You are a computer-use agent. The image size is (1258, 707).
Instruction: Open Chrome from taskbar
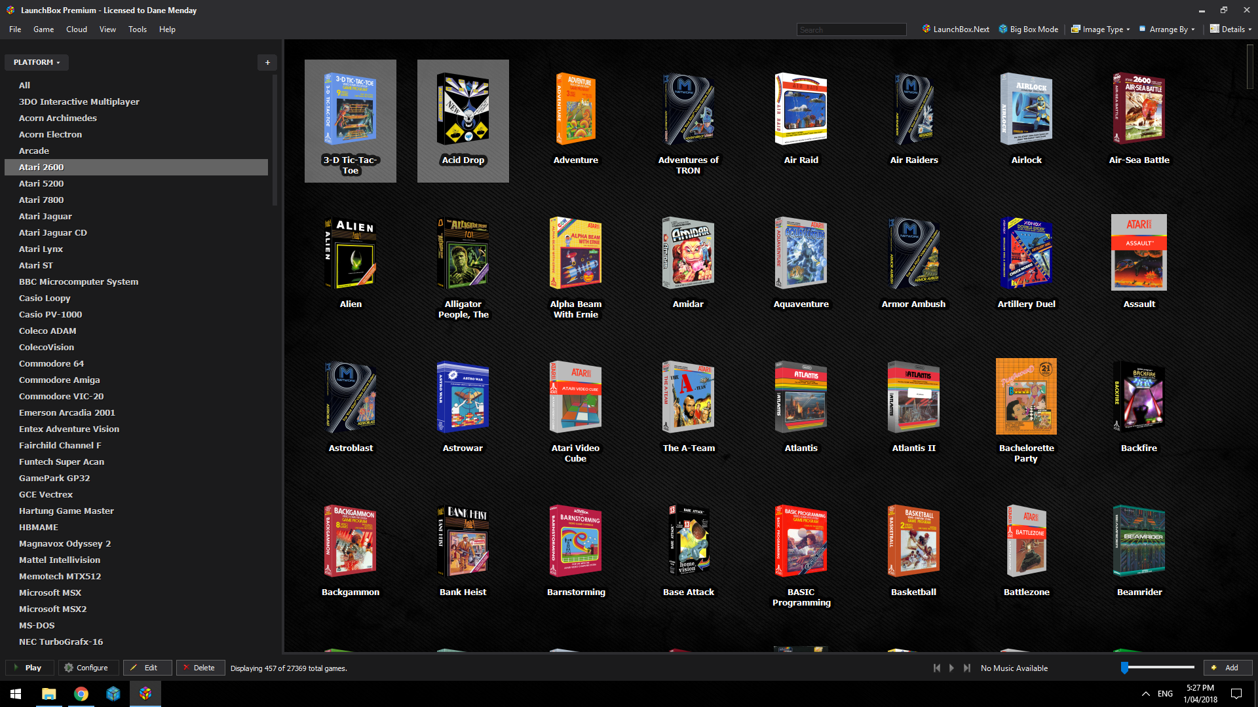[81, 694]
